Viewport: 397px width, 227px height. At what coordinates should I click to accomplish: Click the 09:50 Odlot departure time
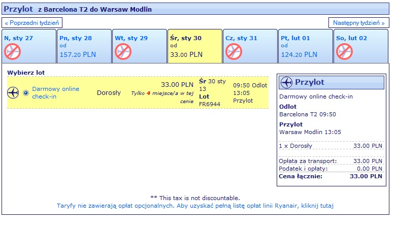coord(250,85)
